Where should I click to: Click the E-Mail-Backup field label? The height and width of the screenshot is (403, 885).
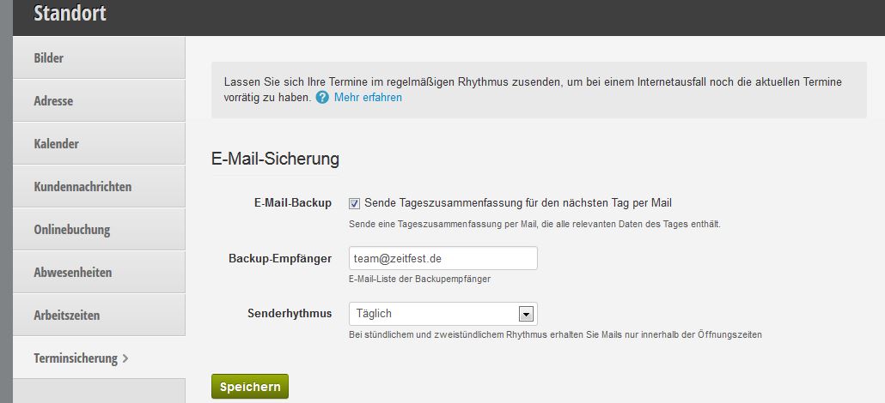coord(292,203)
